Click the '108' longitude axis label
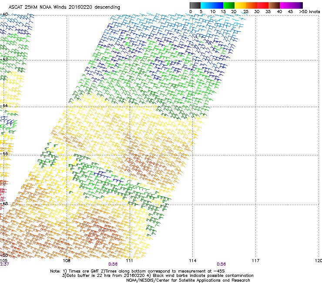The image size is (322, 283). [x=67, y=261]
